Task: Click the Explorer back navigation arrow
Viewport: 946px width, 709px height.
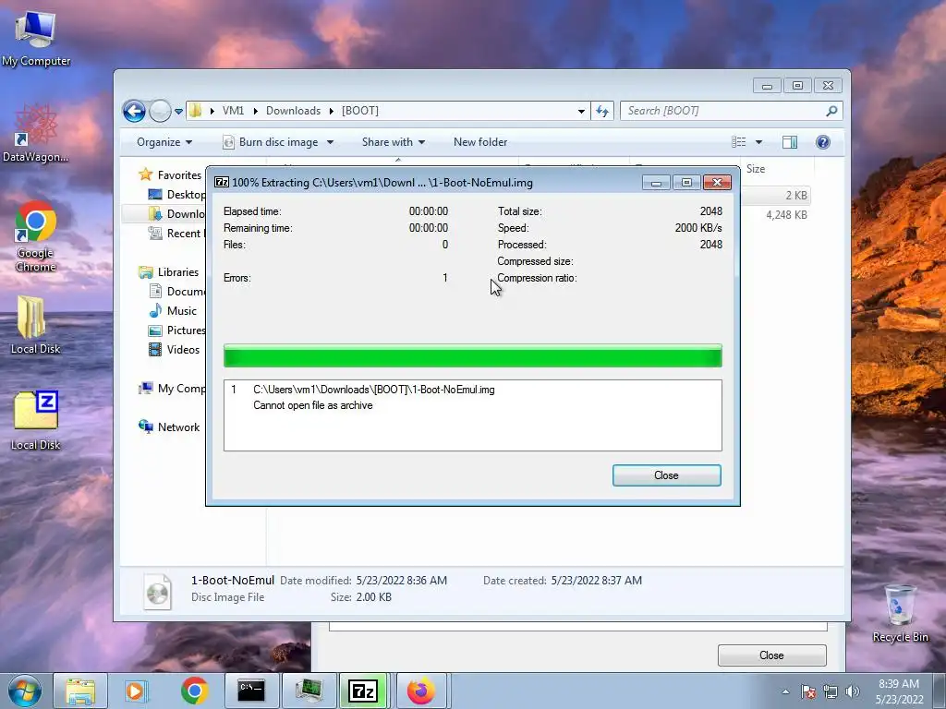Action: 134,111
